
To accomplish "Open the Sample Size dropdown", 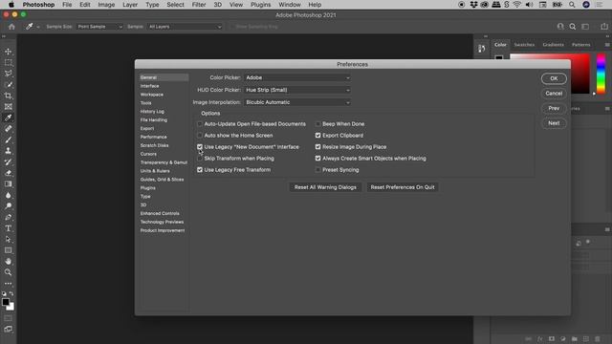I will (x=99, y=27).
